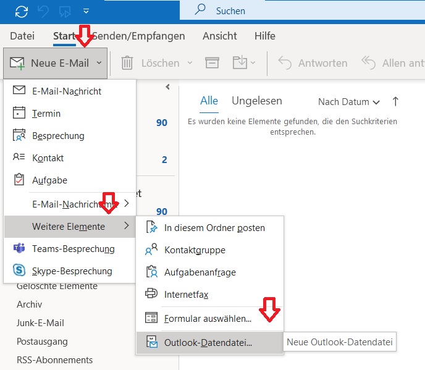Switch to the Ansicht tab
The image size is (425, 370).
click(219, 36)
